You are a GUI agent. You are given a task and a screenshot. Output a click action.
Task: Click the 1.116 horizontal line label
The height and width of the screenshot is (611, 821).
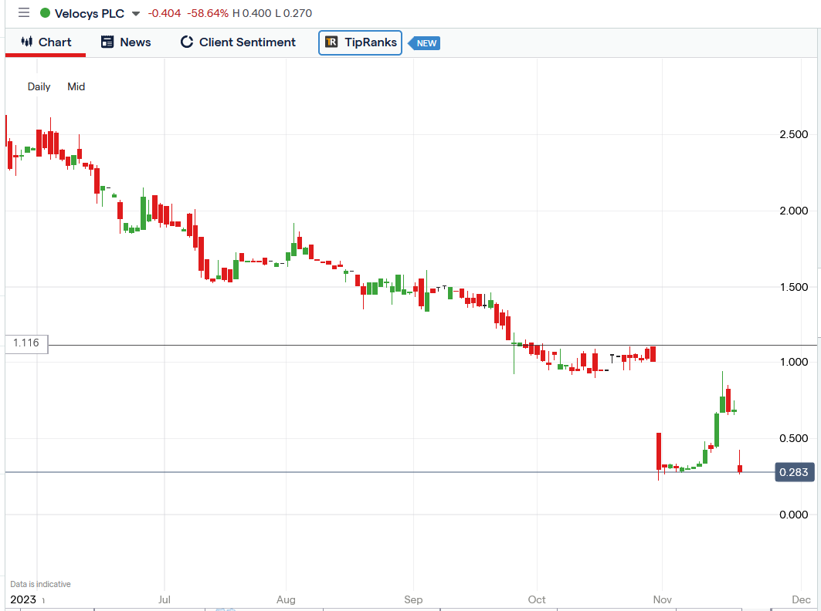(x=26, y=343)
